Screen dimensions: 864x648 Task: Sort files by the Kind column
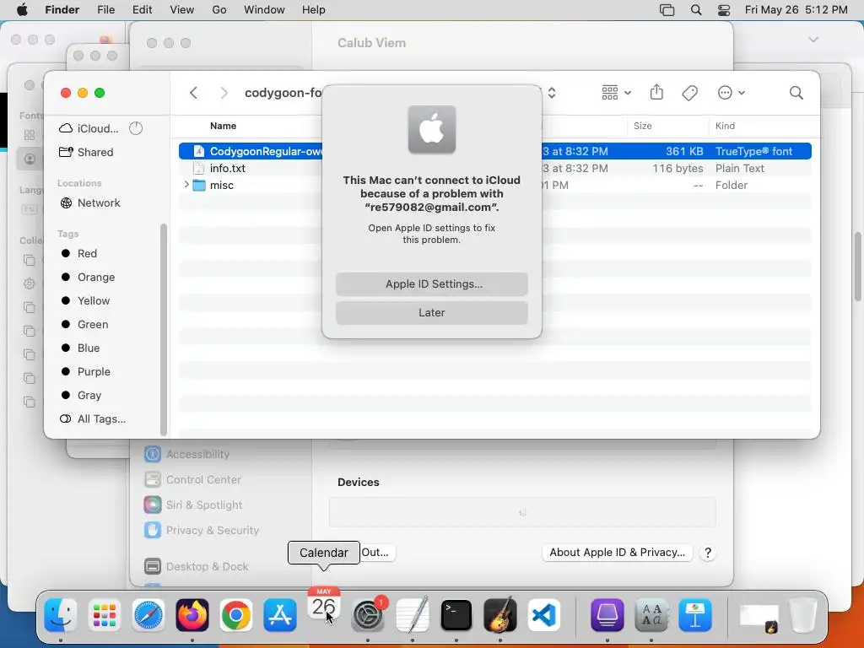725,126
